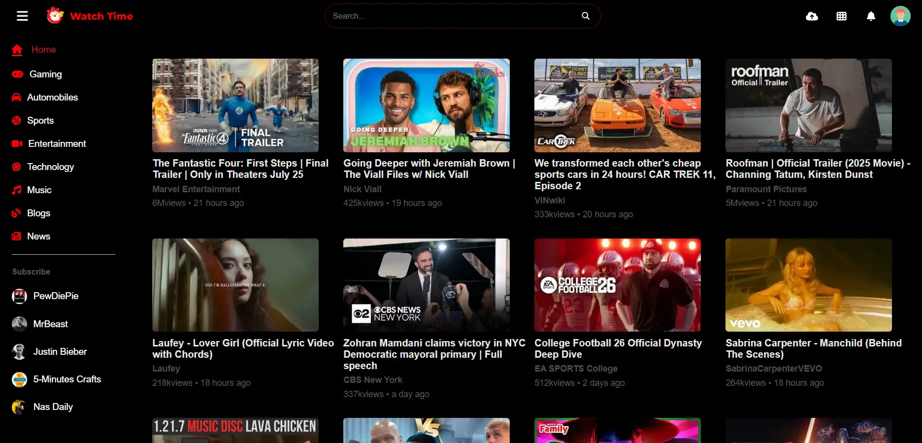Open Music Disc Lava Chicken thumbnail
The image size is (922, 443).
(235, 430)
